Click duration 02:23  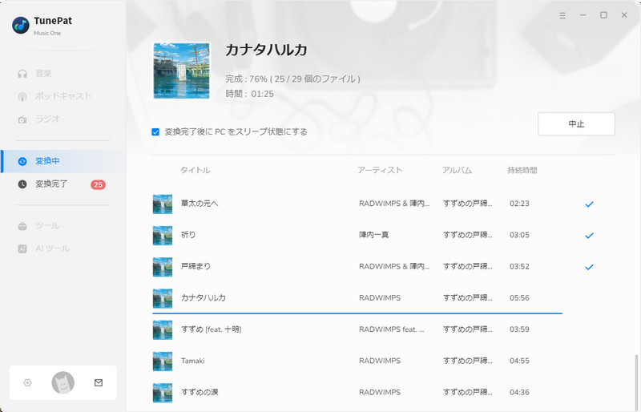point(519,204)
